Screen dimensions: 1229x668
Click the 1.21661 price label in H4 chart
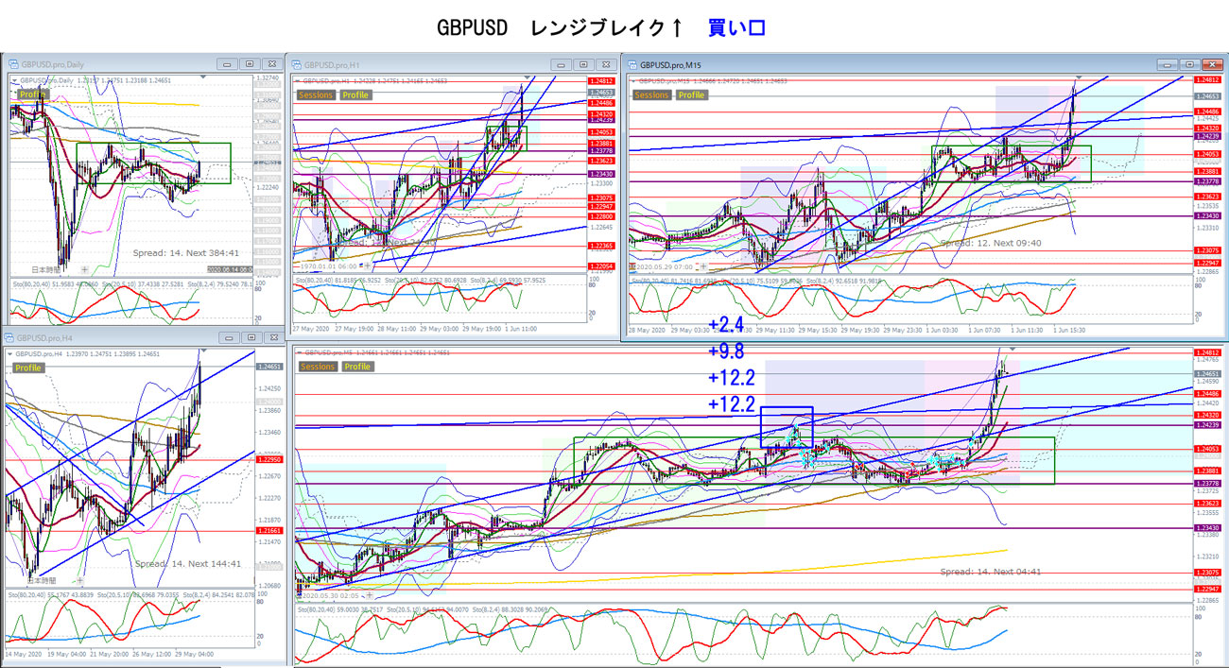pos(268,532)
